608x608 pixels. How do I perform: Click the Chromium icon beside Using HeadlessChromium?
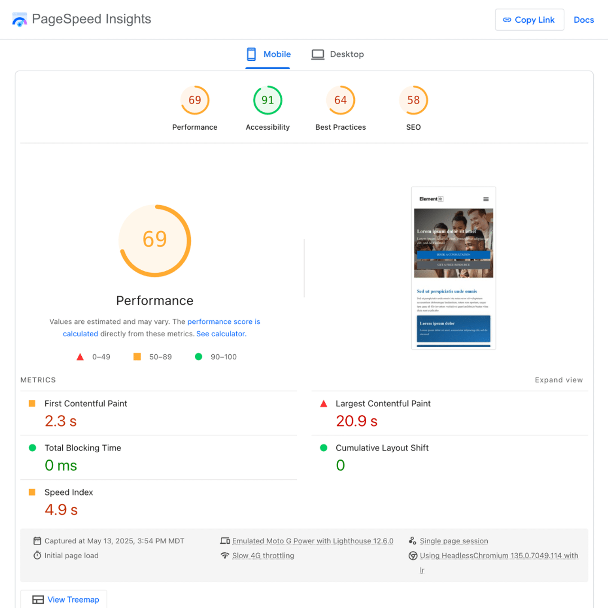pos(413,556)
